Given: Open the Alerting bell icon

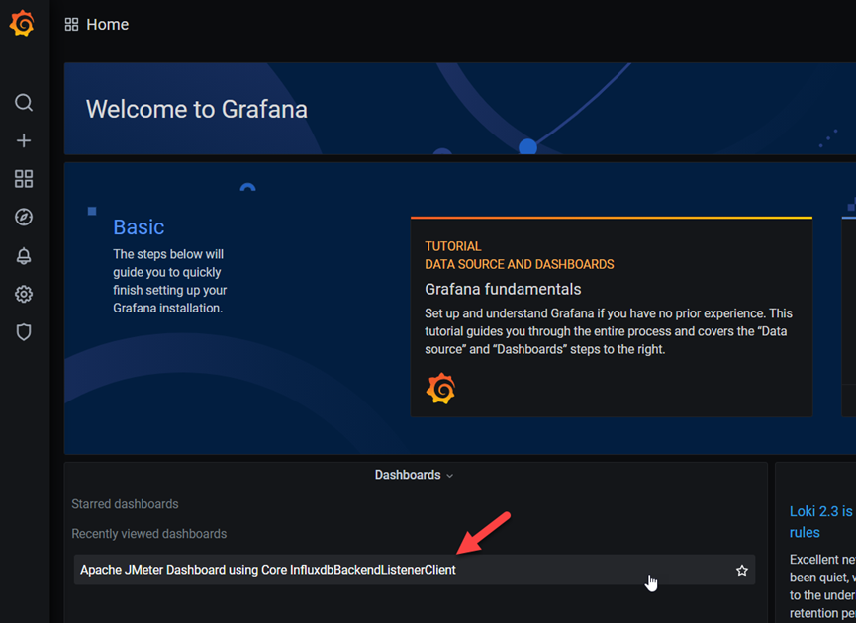Looking at the screenshot, I should 24,256.
